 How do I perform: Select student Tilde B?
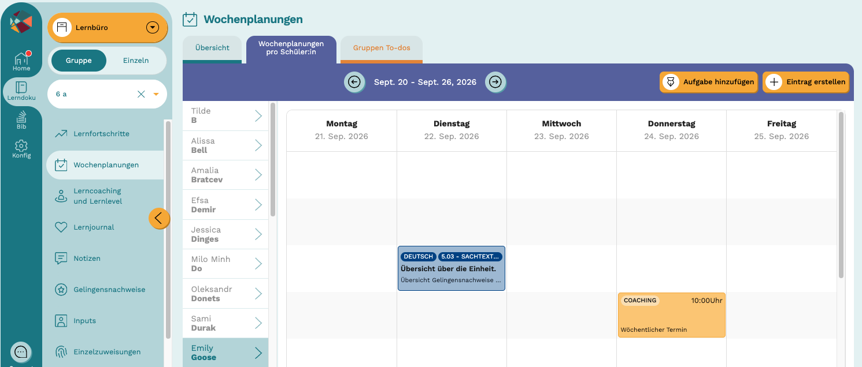tap(225, 116)
